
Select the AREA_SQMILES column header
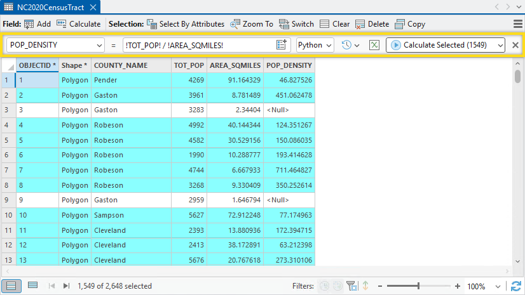235,65
